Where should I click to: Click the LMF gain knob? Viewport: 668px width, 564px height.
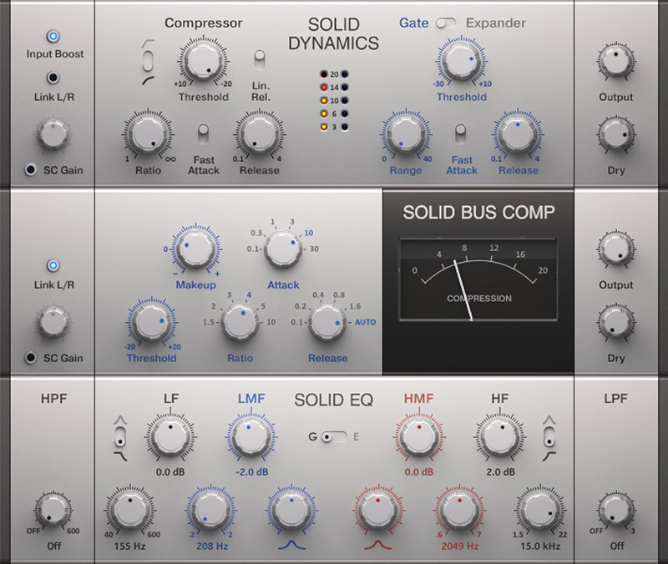tap(251, 436)
